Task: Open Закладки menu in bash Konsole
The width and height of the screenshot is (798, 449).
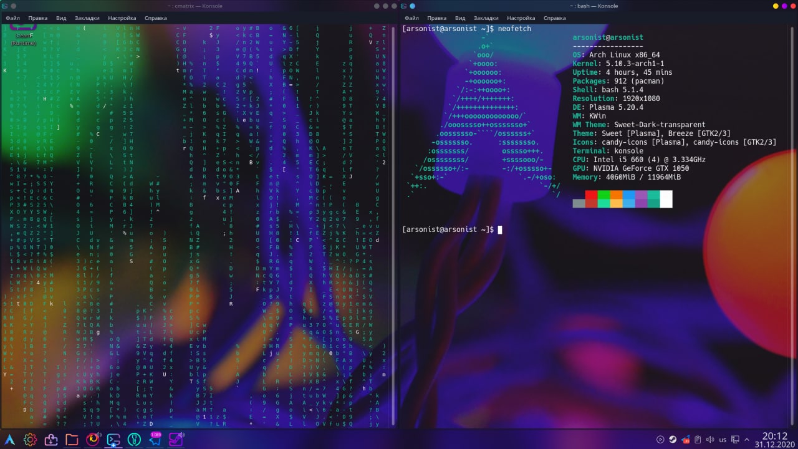Action: [486, 18]
